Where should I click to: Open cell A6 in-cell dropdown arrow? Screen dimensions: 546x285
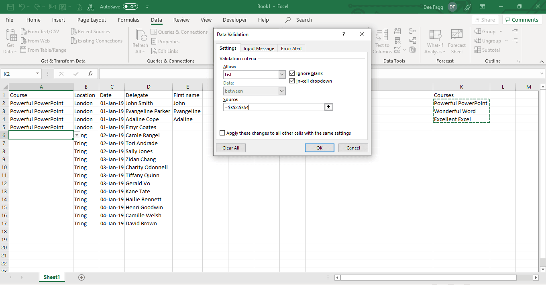pyautogui.click(x=77, y=135)
